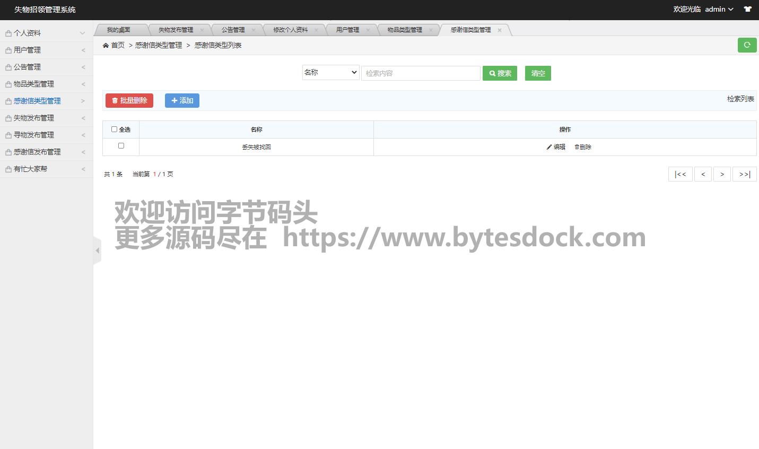Go to the last page with >>| button
This screenshot has height=449, width=759.
[744, 174]
